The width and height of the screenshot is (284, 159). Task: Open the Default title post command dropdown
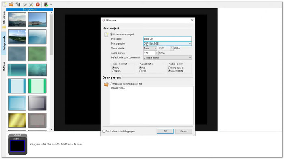click(167, 57)
